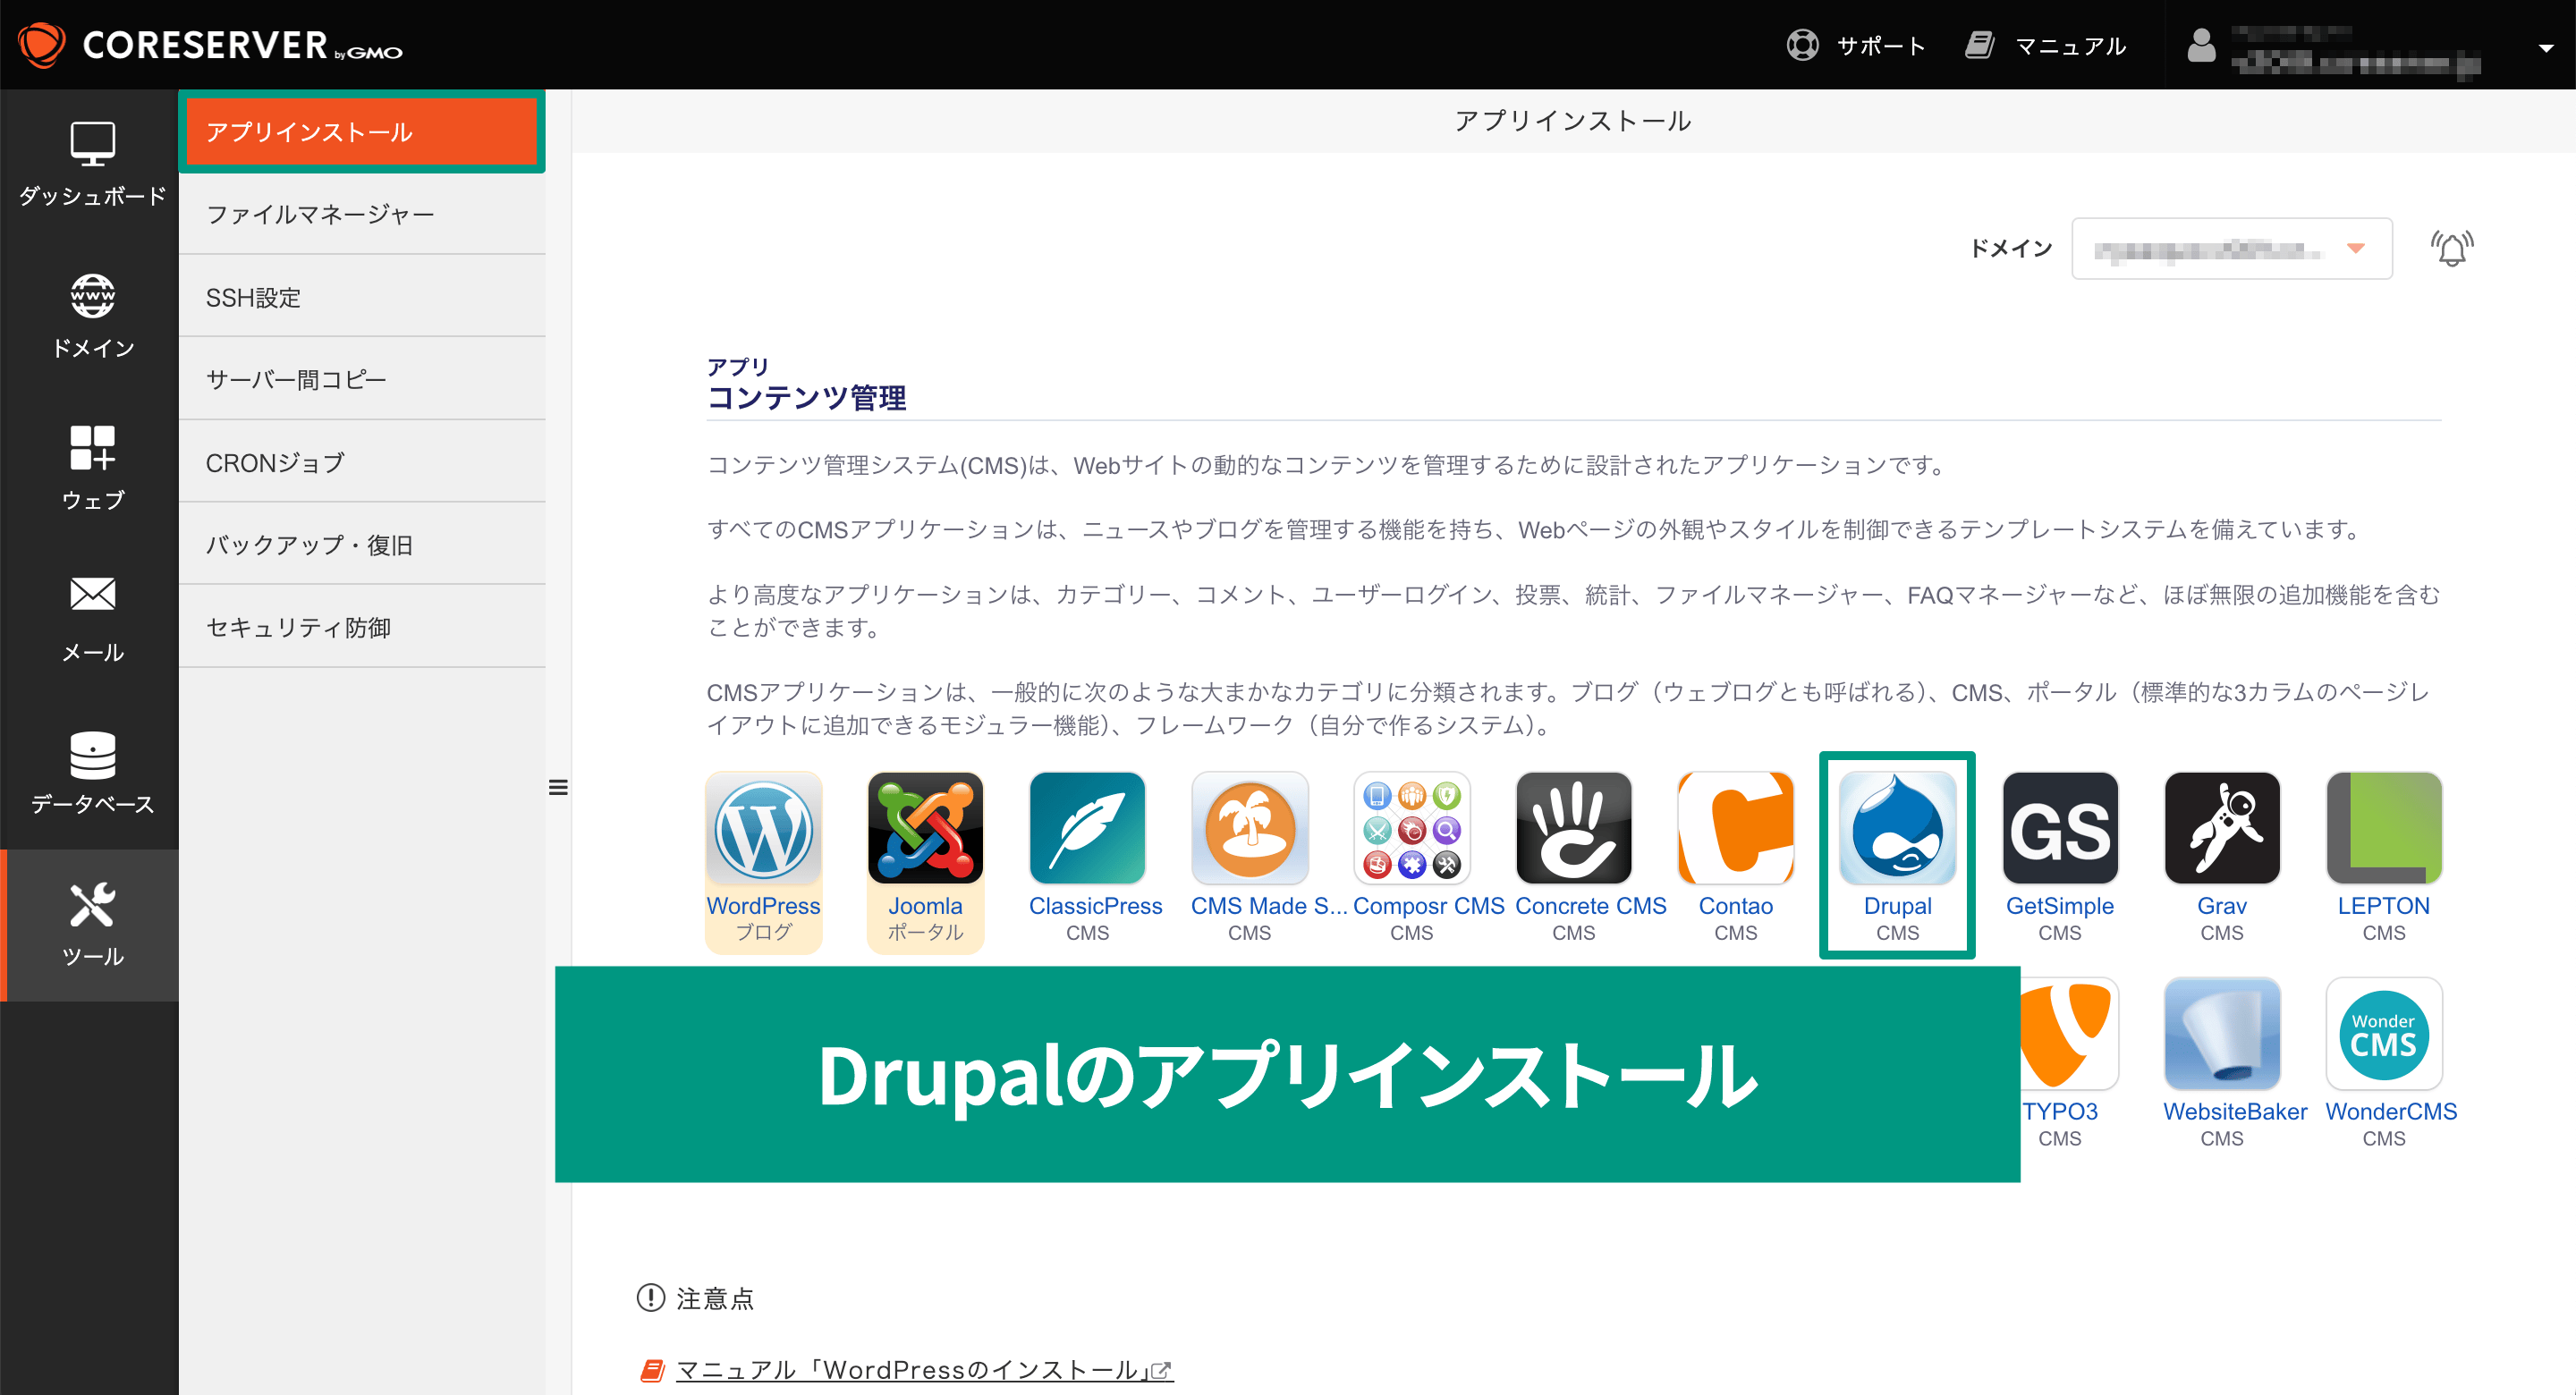Click the Grav text link
Viewport: 2576px width, 1395px height.
click(x=2221, y=906)
